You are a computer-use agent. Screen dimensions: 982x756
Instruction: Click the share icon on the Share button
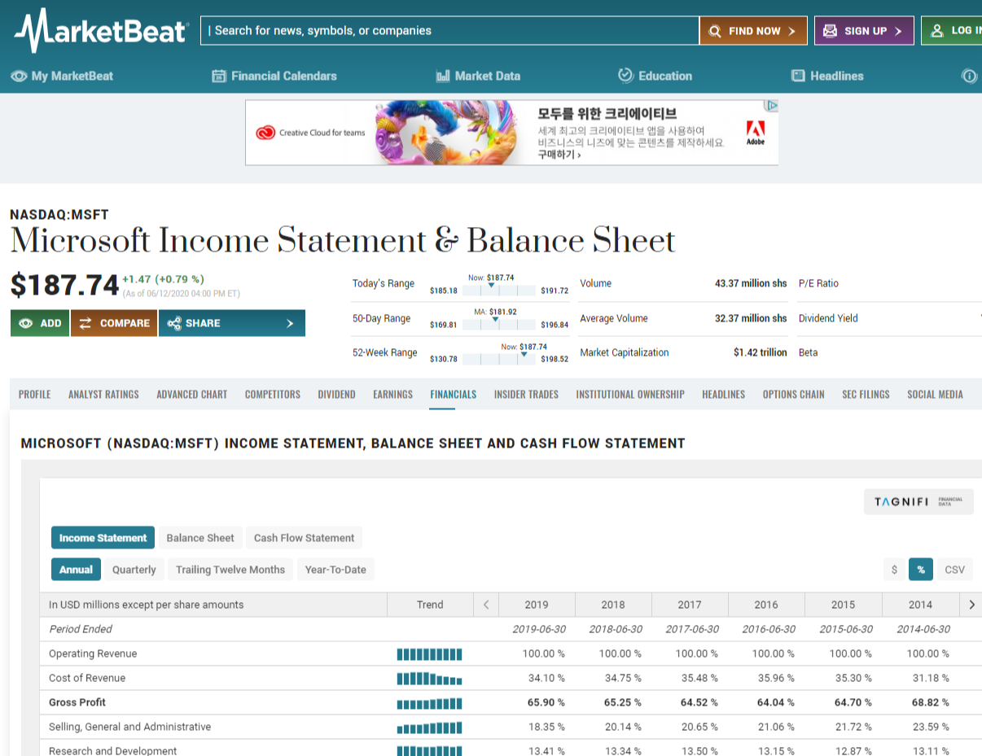(x=173, y=323)
